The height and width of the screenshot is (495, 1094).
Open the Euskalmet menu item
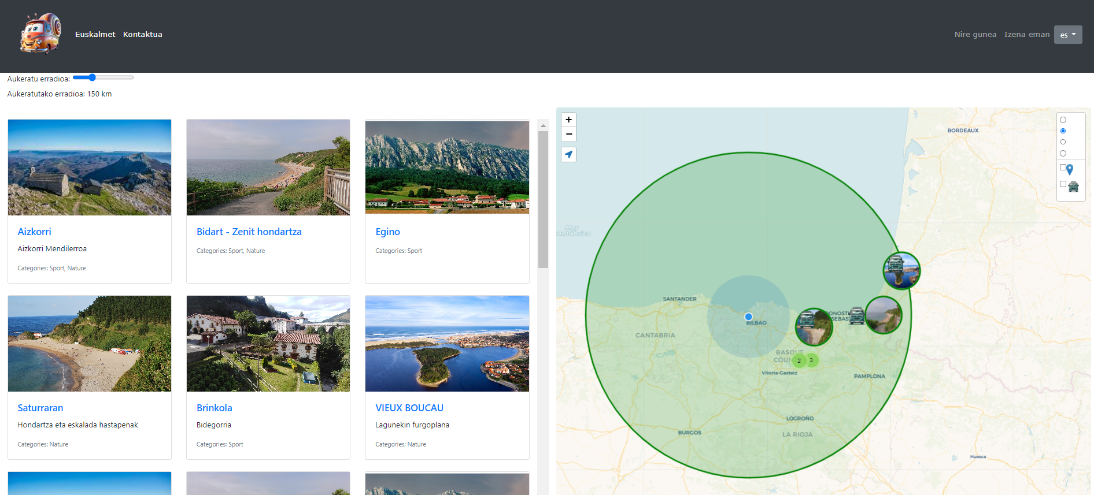tap(95, 34)
